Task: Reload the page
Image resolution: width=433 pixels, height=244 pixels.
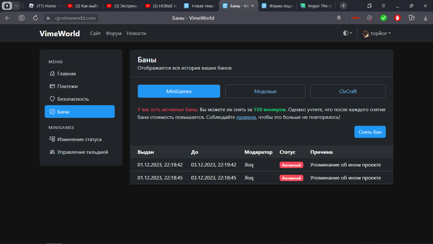Action: click(x=35, y=18)
